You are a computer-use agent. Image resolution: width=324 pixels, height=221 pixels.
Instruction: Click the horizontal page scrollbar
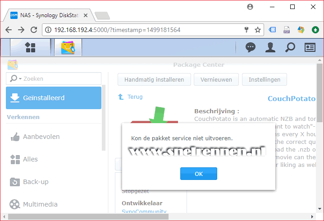88,216
